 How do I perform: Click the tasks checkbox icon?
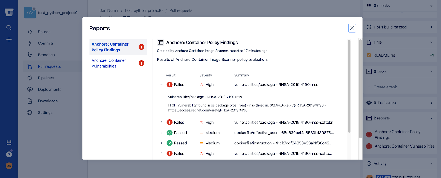[369, 71]
